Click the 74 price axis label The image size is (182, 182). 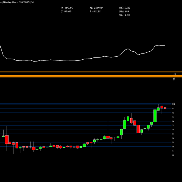[x=173, y=130]
